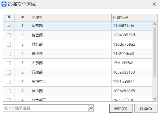Image resolution: width=160 pixels, height=114 pixels.
Task: Uncheck the 运营部 checkbox
Action: (x=9, y=26)
